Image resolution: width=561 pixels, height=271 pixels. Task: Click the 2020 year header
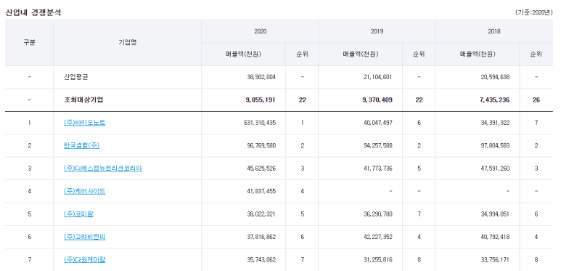(260, 31)
